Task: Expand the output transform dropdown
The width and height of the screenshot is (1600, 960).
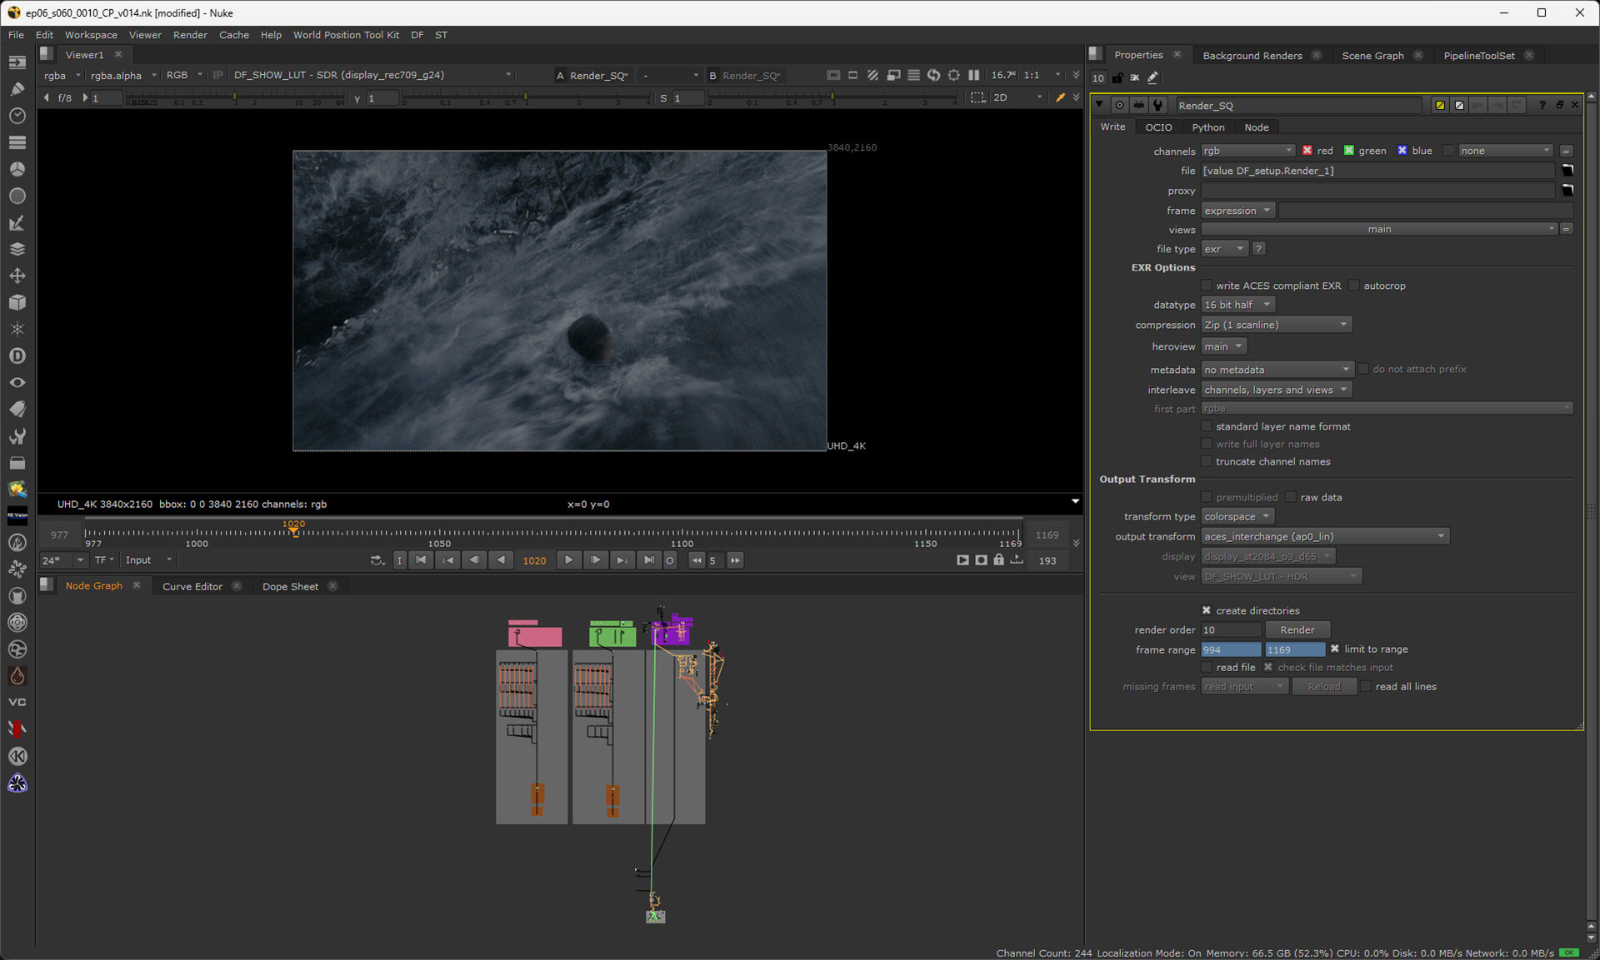Action: 1324,537
